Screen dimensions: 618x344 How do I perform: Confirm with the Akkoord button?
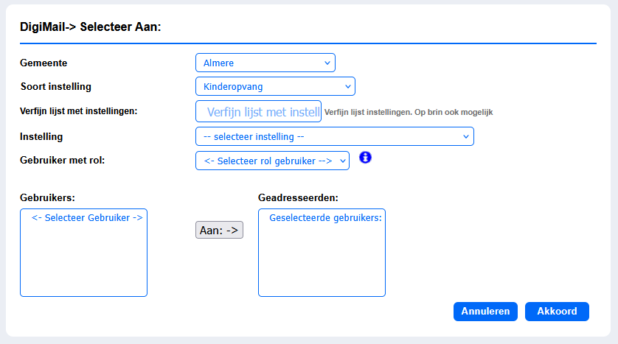pos(557,312)
